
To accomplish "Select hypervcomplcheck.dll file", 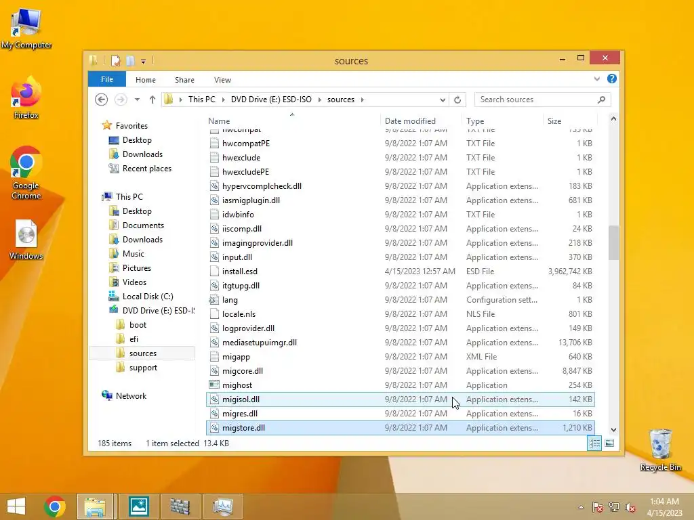I will 401,186.
